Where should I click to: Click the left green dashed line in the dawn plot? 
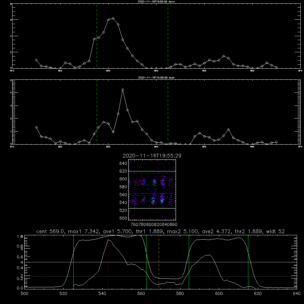(97, 36)
